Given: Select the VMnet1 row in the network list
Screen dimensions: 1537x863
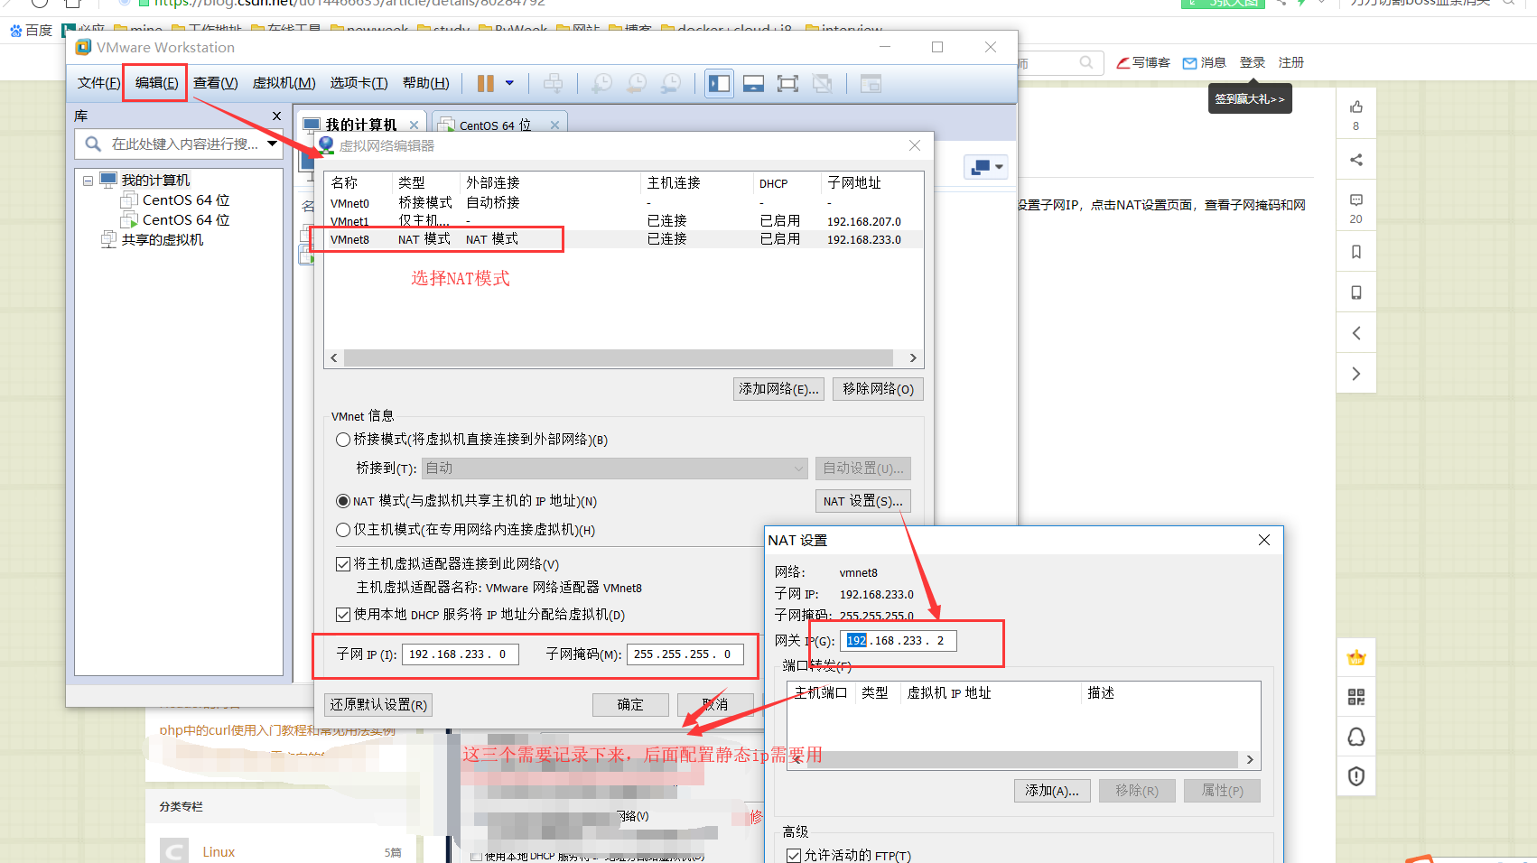Looking at the screenshot, I should tap(623, 221).
